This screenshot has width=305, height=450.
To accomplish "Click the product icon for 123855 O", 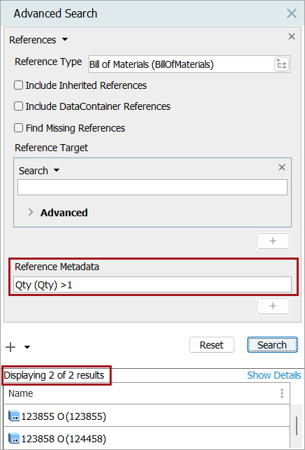I will pyautogui.click(x=14, y=416).
